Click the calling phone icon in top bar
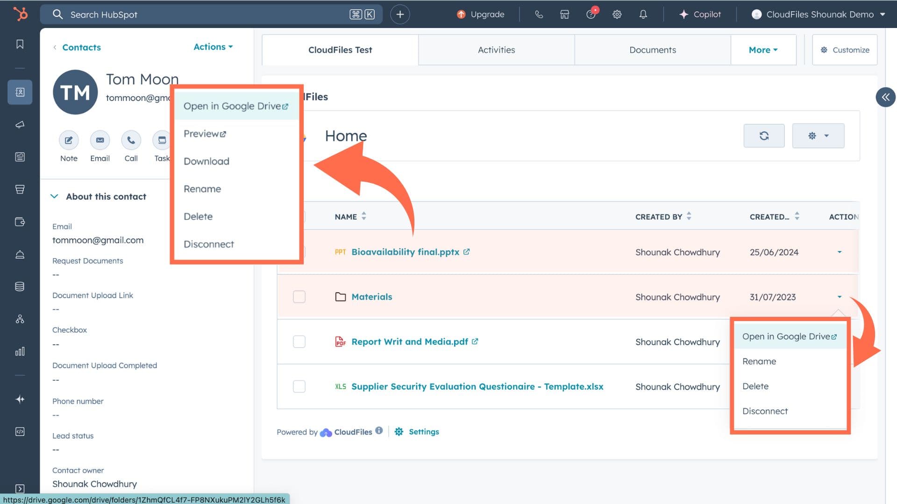The height and width of the screenshot is (504, 897). click(x=539, y=14)
